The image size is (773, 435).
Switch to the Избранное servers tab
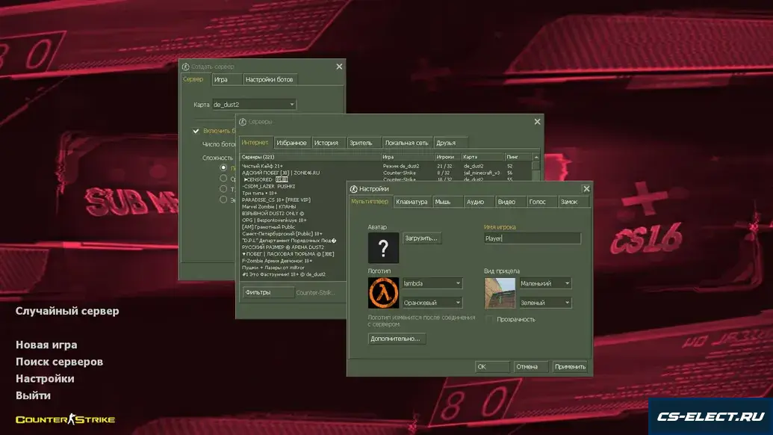click(x=292, y=143)
